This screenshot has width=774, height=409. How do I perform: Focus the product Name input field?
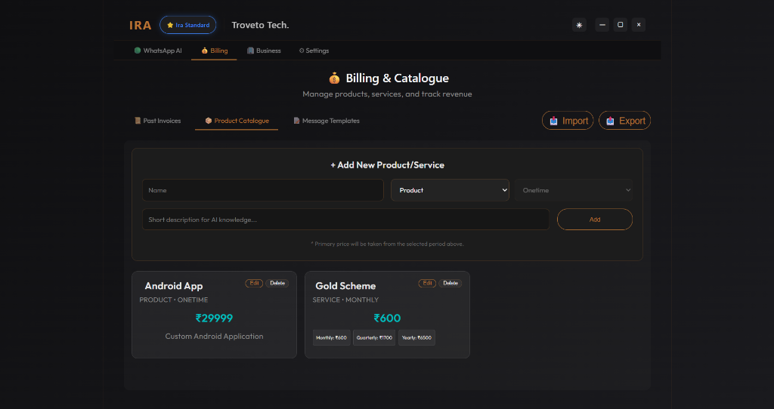pos(262,190)
